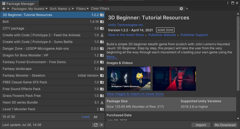The image size is (240, 129).
Task: Click the Re-Download button
Action: [x=225, y=125]
